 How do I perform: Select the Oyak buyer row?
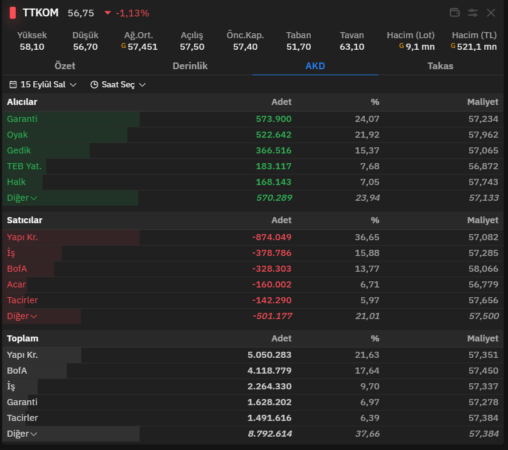tap(252, 135)
